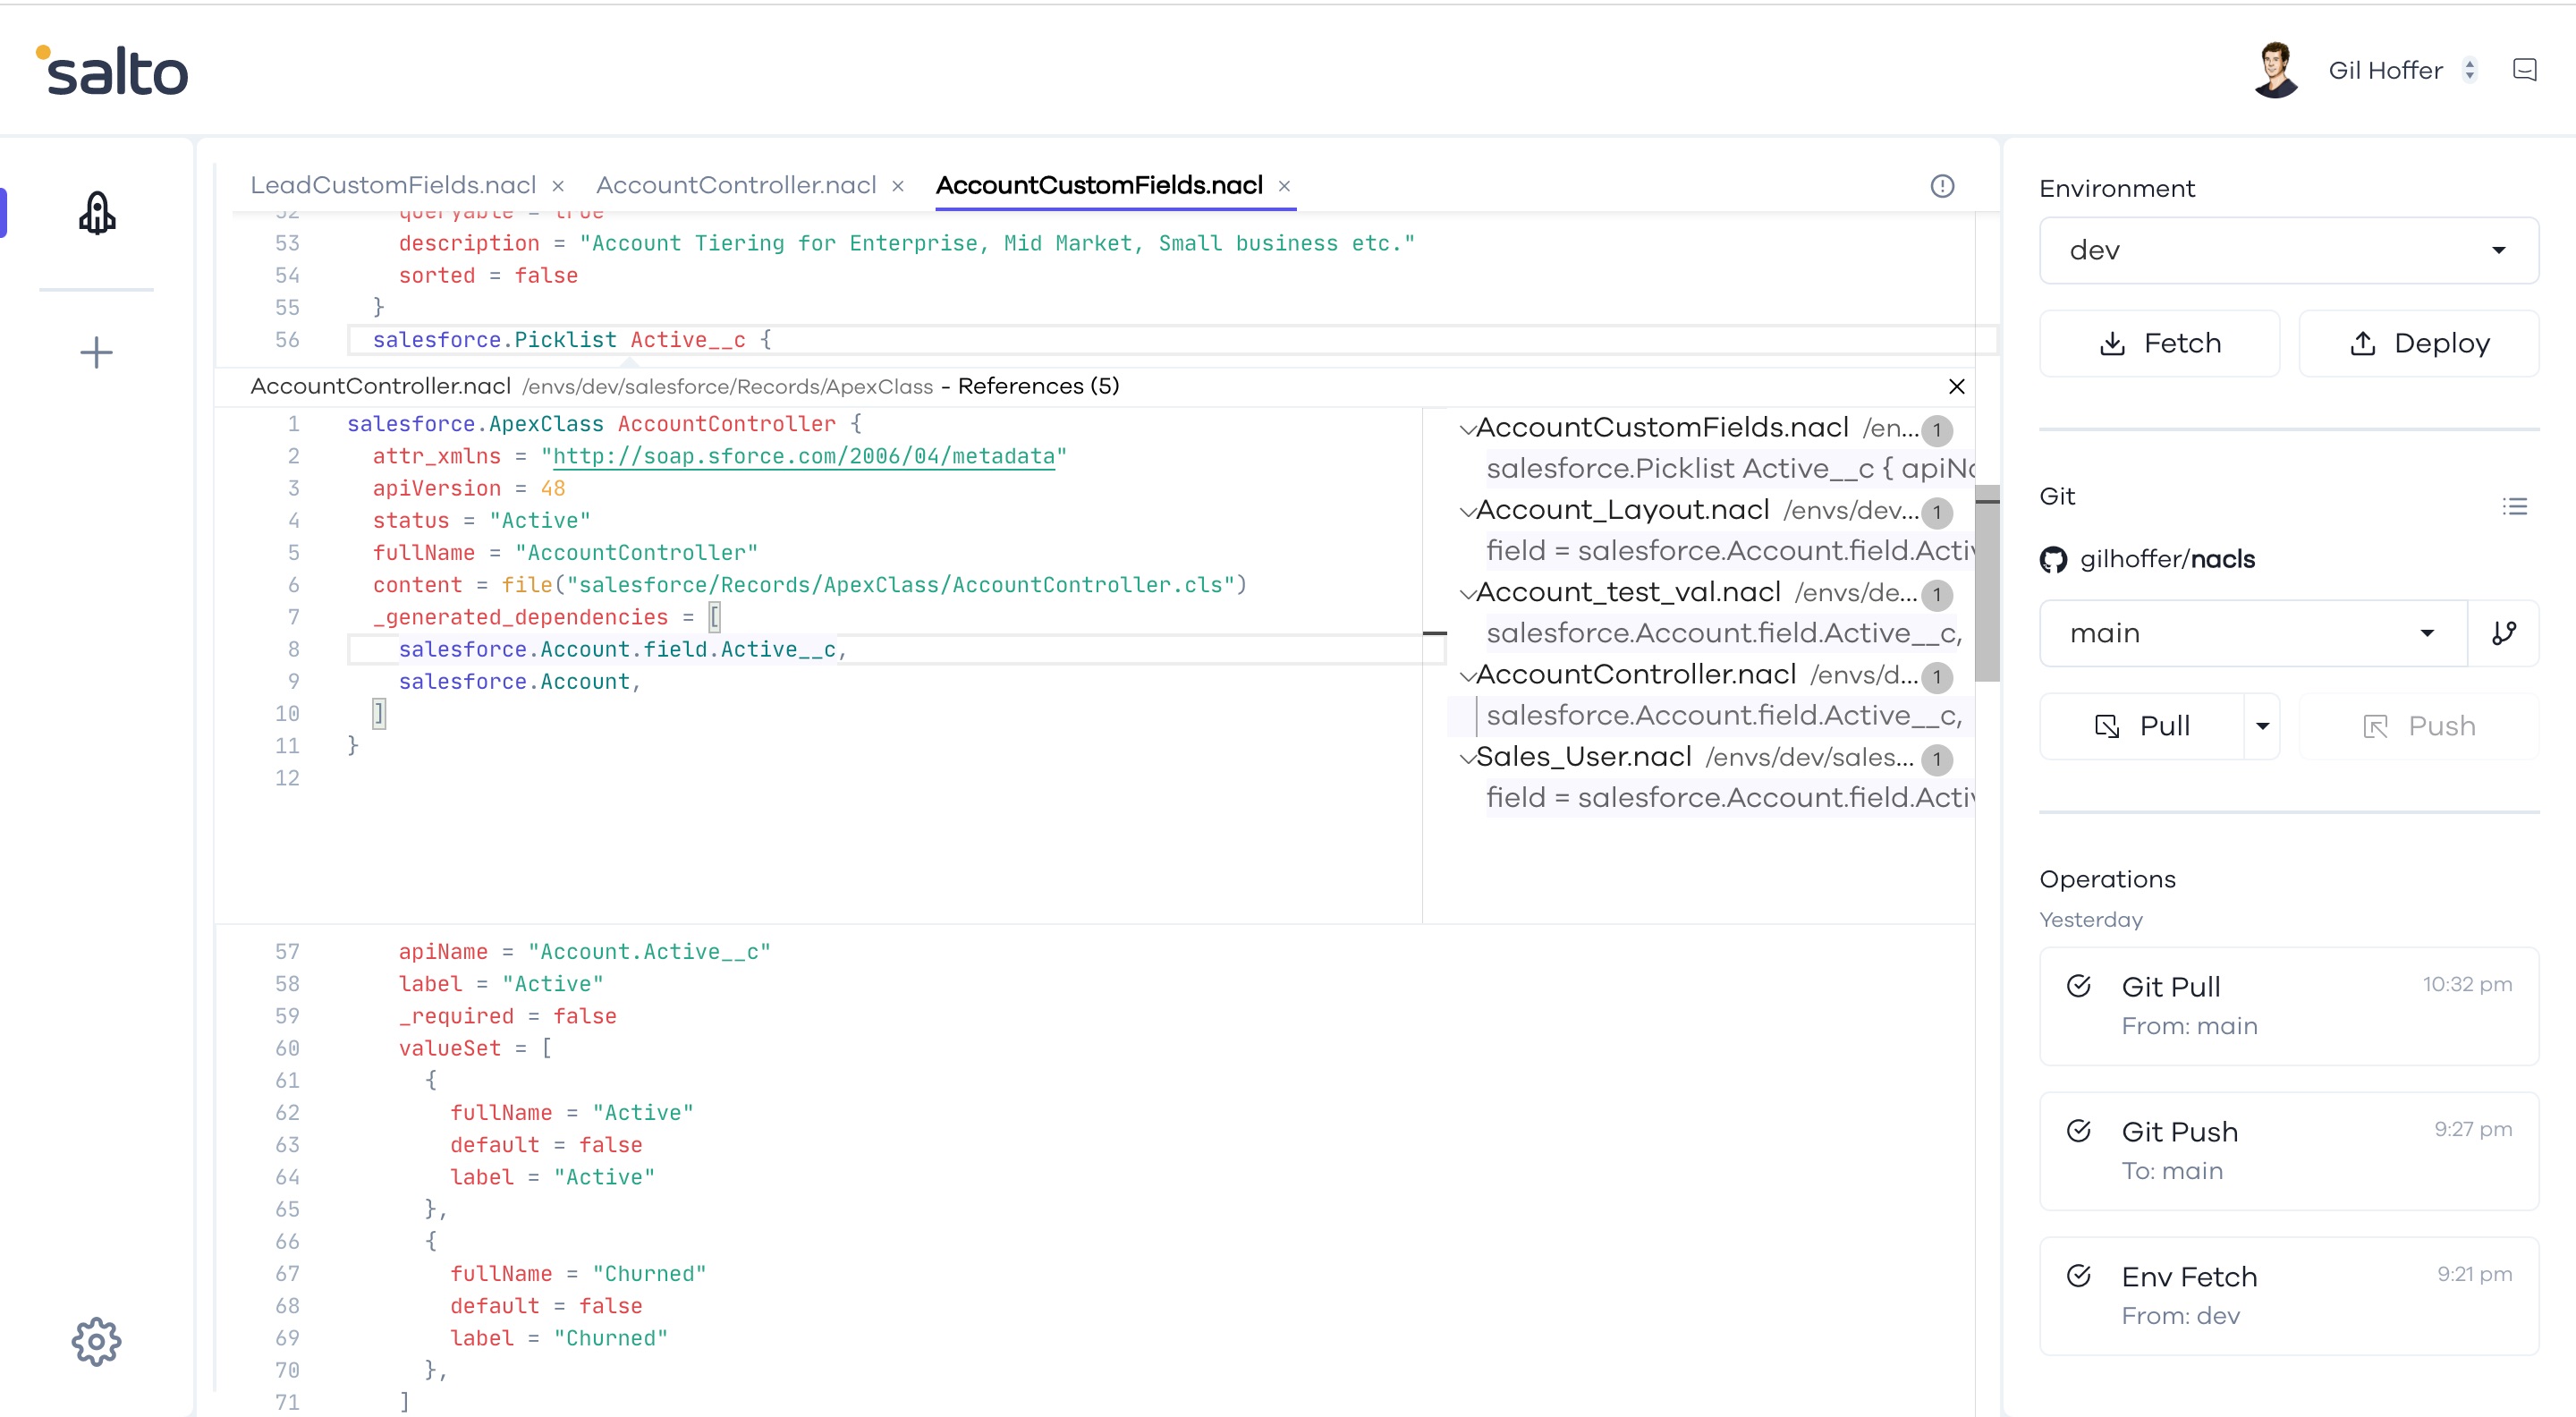This screenshot has height=1417, width=2576.
Task: Click the Git Push success check icon
Action: (2079, 1131)
